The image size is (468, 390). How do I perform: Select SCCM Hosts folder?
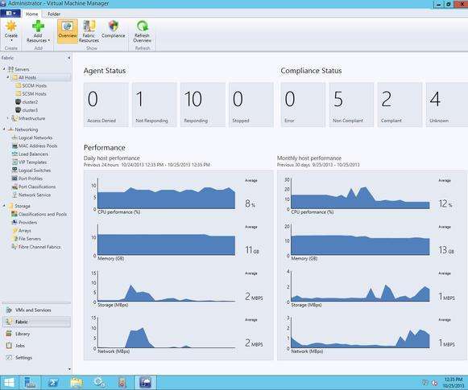tap(31, 85)
